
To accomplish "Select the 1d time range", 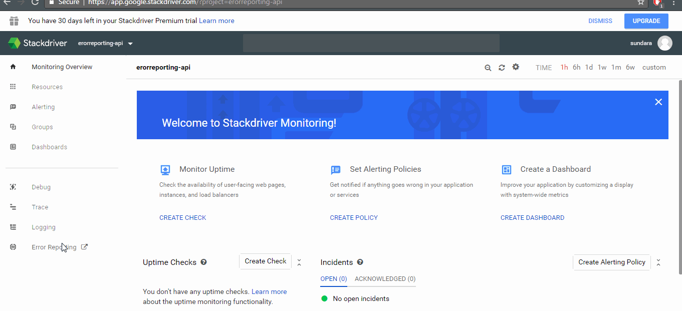I will pos(589,67).
